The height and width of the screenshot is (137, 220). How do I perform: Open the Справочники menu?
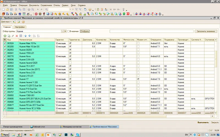pos(46,5)
